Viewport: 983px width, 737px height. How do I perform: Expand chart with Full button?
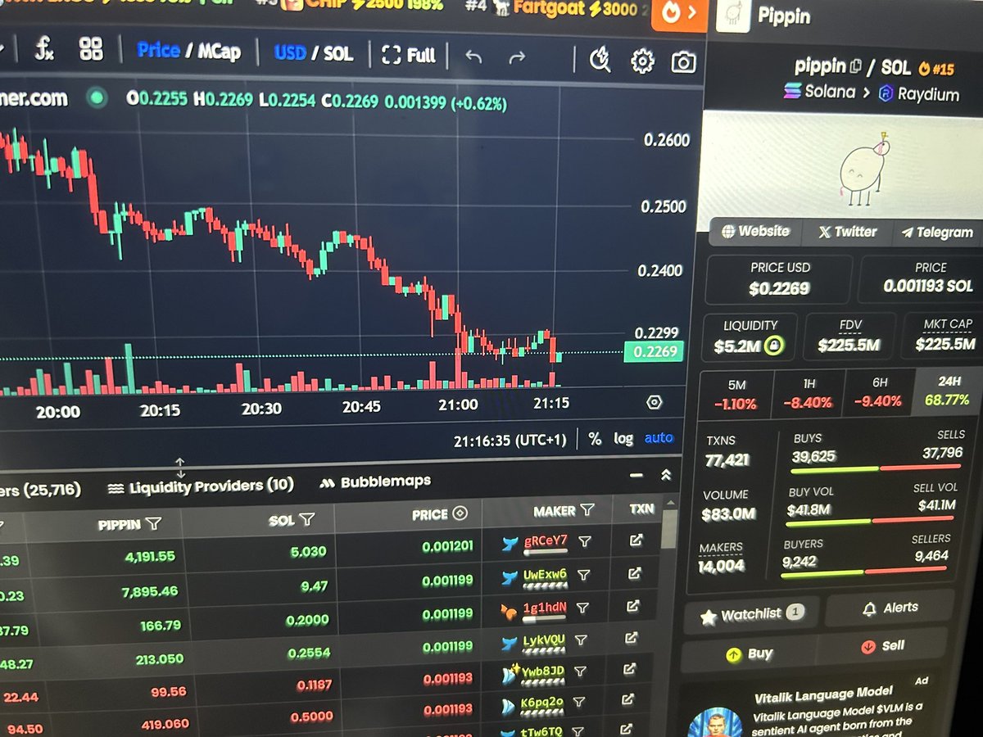[x=409, y=55]
